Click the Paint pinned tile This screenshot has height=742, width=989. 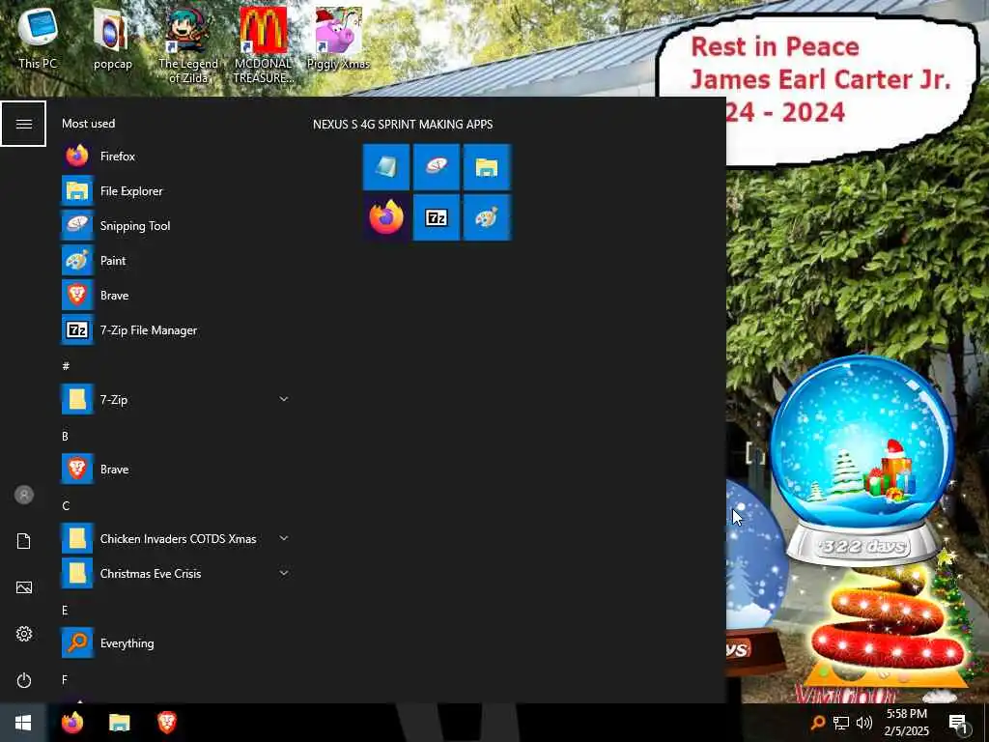[487, 217]
